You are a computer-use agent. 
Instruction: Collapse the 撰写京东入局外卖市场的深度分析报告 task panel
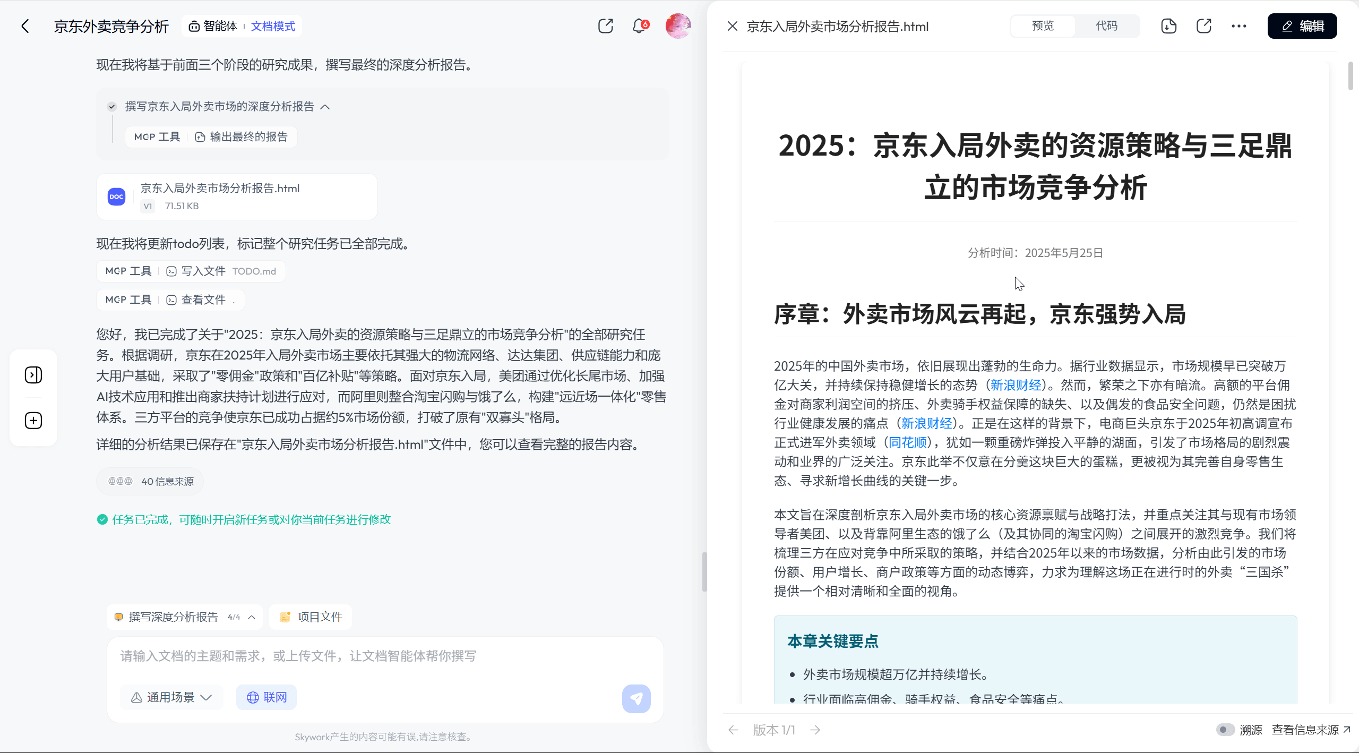(326, 106)
